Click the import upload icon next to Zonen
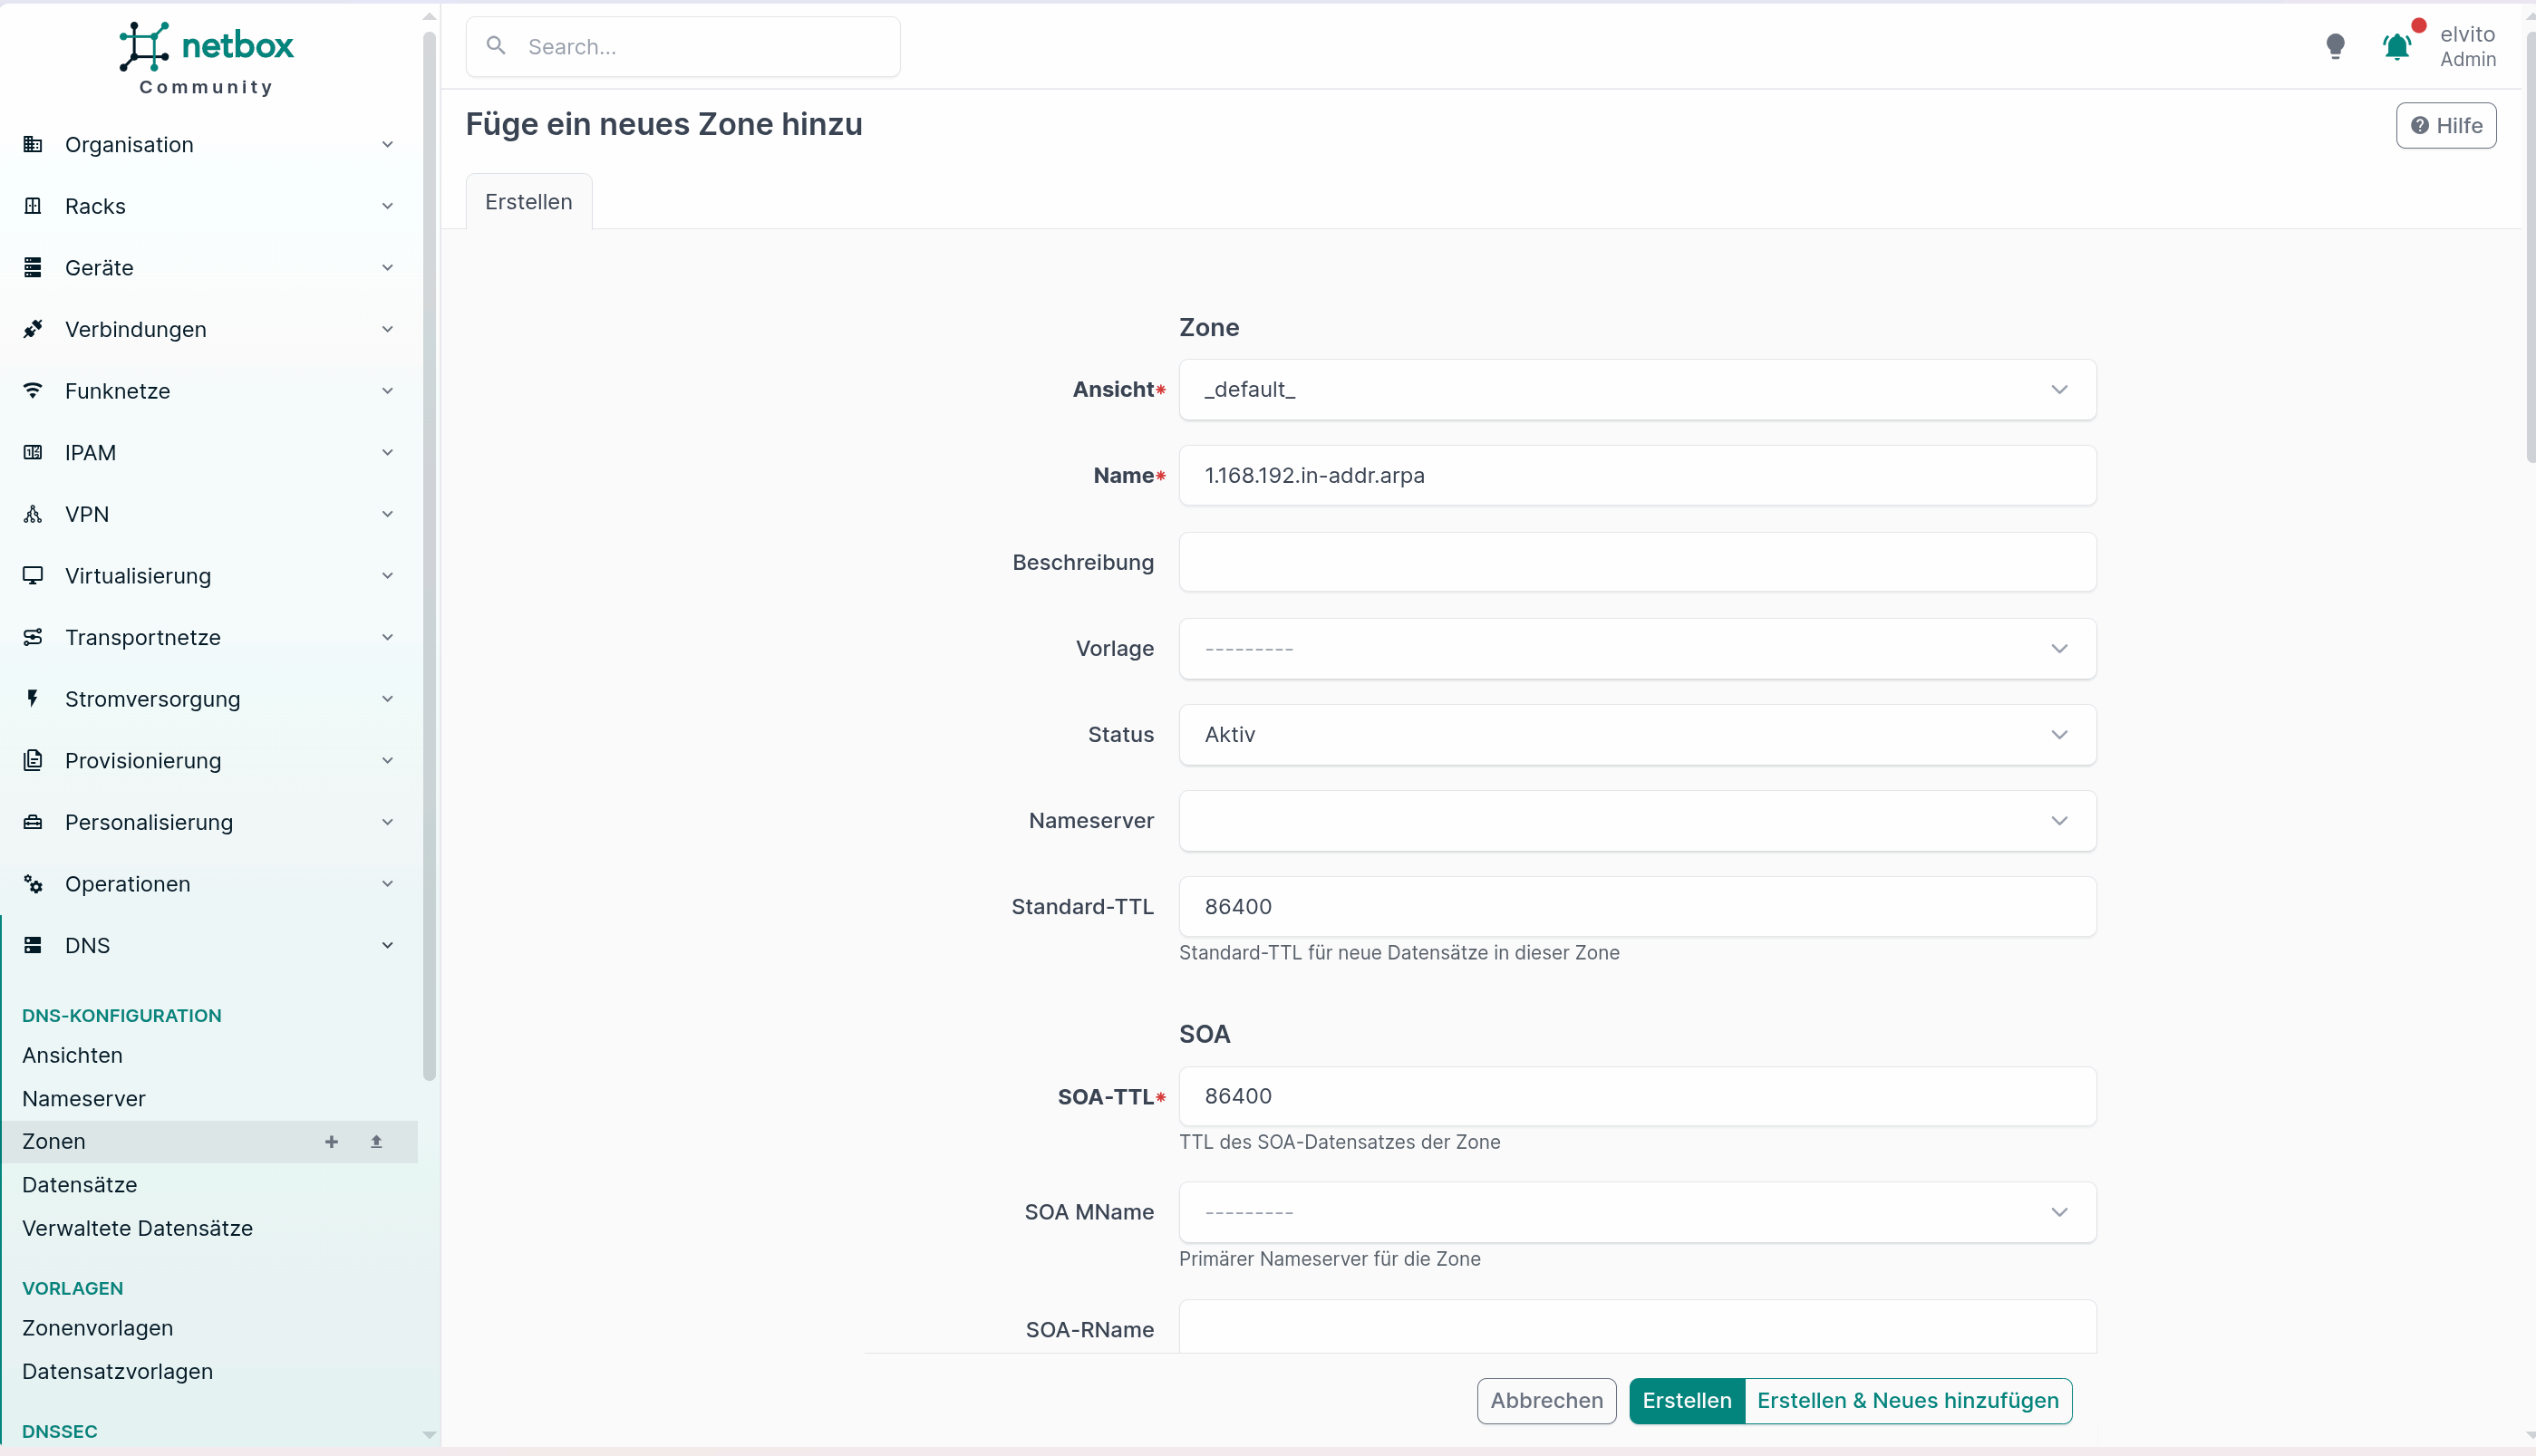Viewport: 2536px width, 1456px height. tap(376, 1142)
